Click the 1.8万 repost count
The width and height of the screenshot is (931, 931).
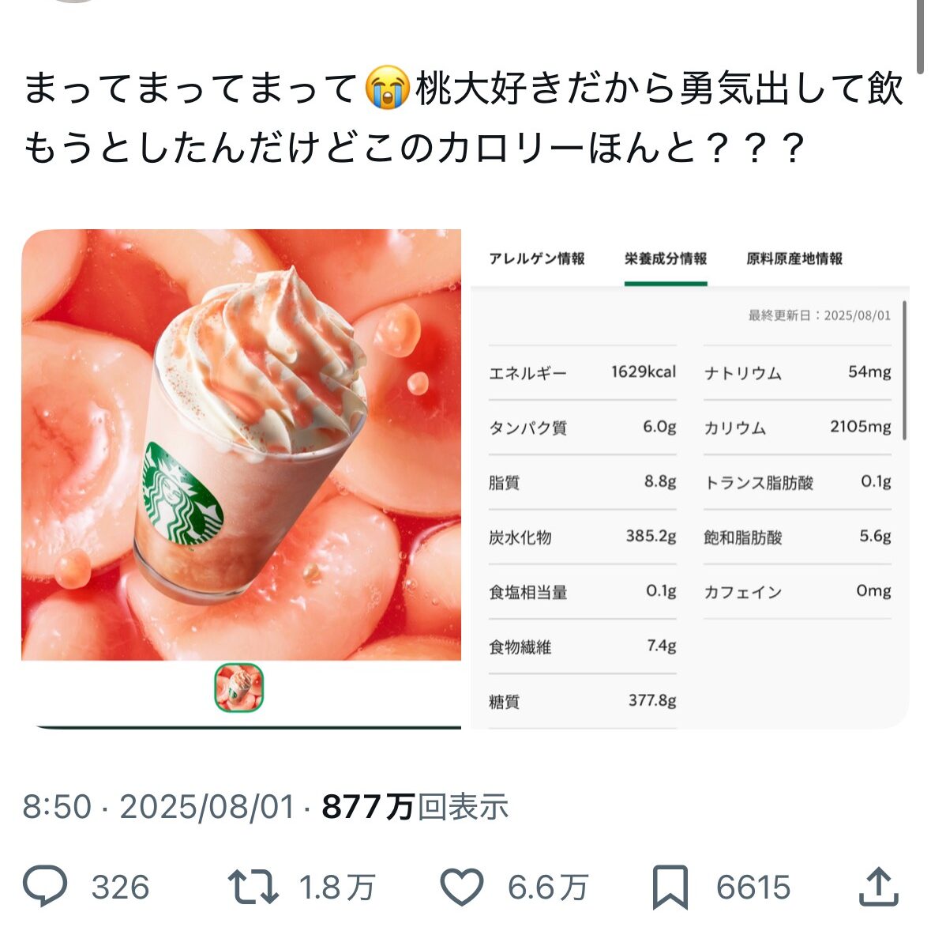(x=336, y=888)
